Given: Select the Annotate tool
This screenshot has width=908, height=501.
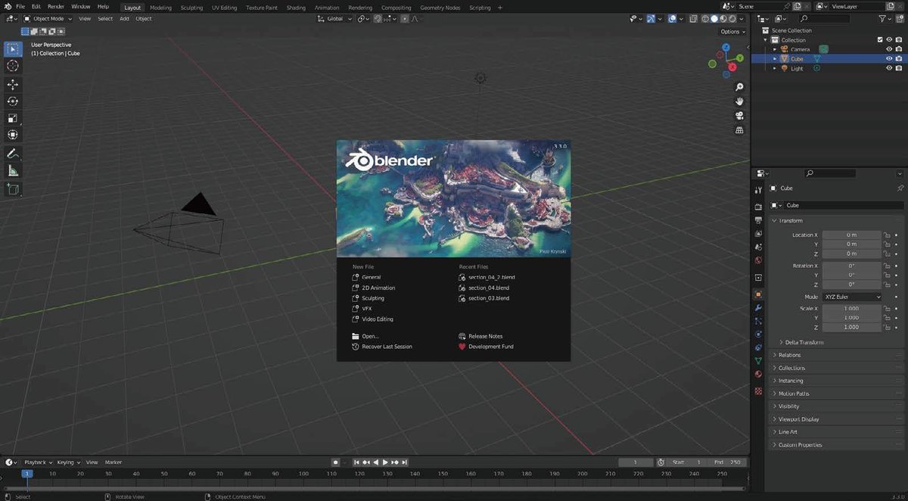Looking at the screenshot, I should pos(12,154).
